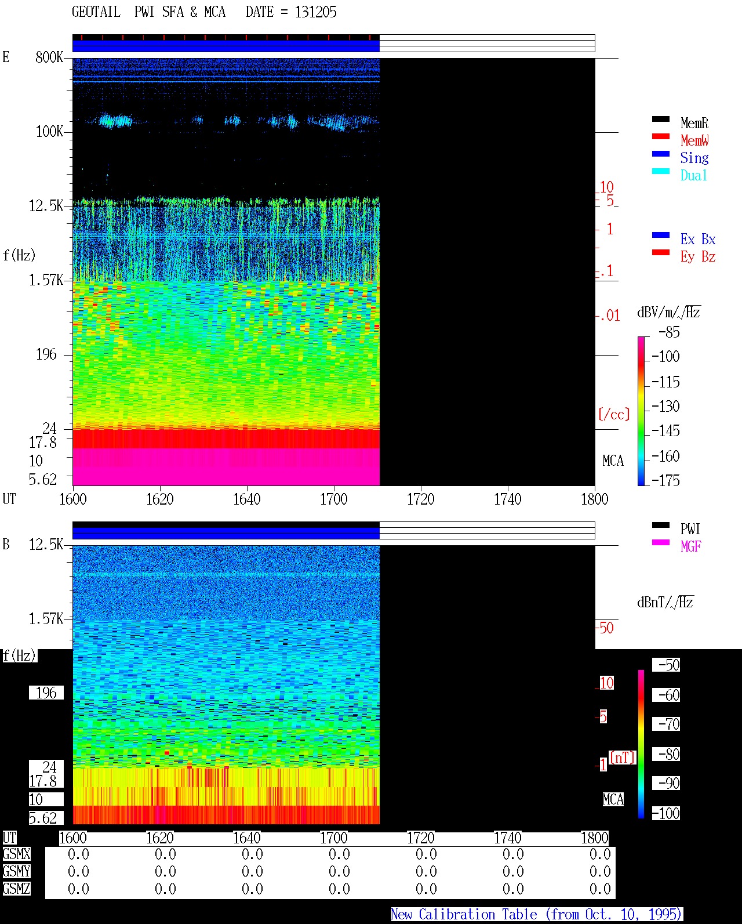742x924 pixels.
Task: Click the f(Hz) label beside B panel
Action: 19,655
